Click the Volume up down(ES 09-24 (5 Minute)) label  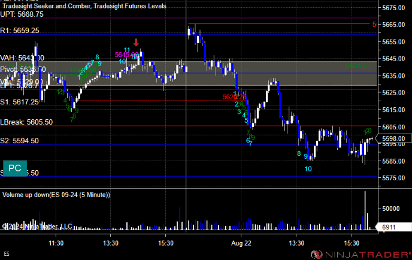click(x=56, y=195)
